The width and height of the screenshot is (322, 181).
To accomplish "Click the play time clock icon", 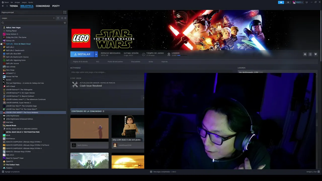I will (x=143, y=54).
